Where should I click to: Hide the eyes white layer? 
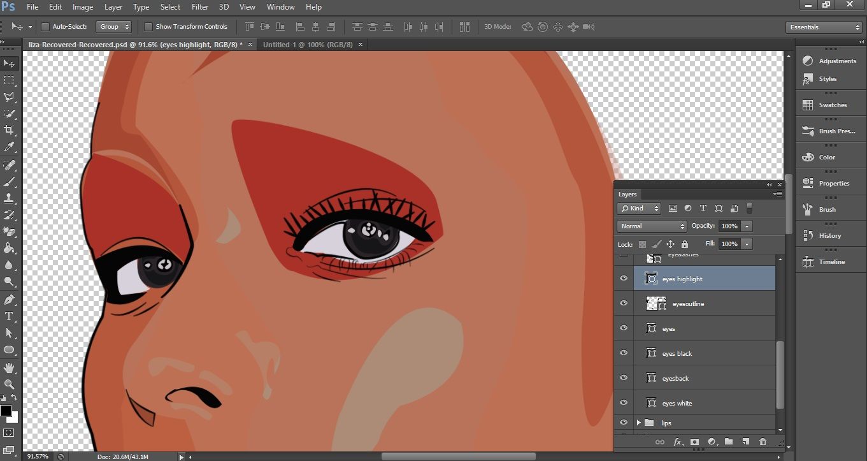coord(624,403)
